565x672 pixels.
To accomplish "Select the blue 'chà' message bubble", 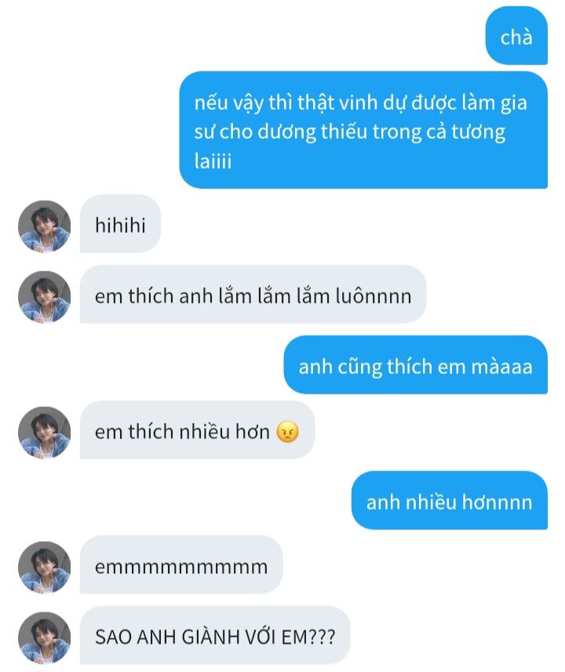I will 516,36.
